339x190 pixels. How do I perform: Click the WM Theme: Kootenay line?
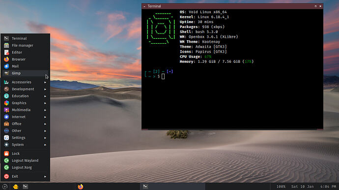[200, 42]
